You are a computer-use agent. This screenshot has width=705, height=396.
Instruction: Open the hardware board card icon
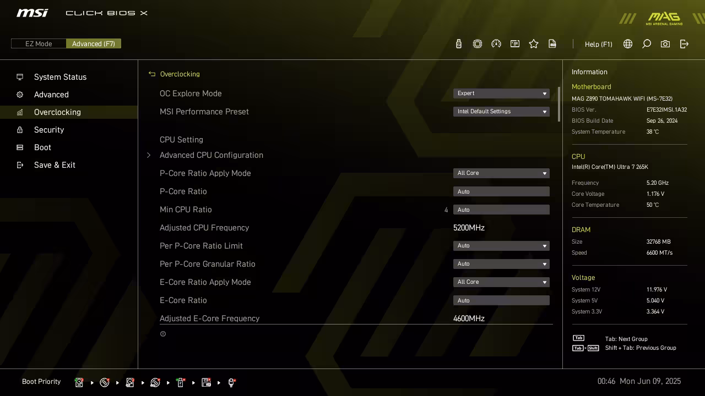[x=515, y=44]
